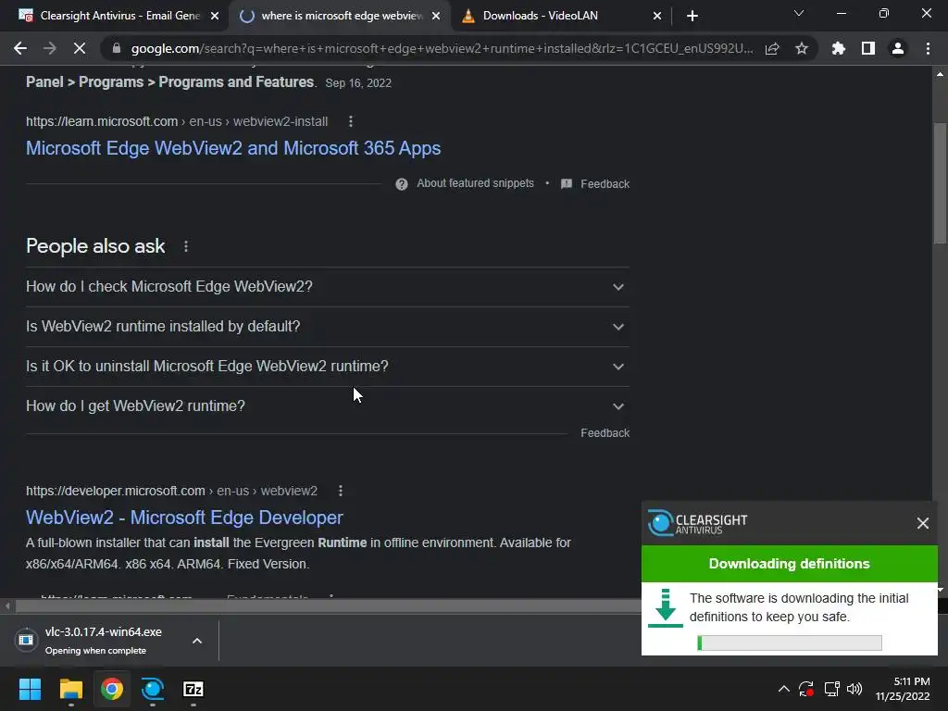Image resolution: width=948 pixels, height=711 pixels.
Task: Click the vertical page scrollbar
Action: [940, 183]
